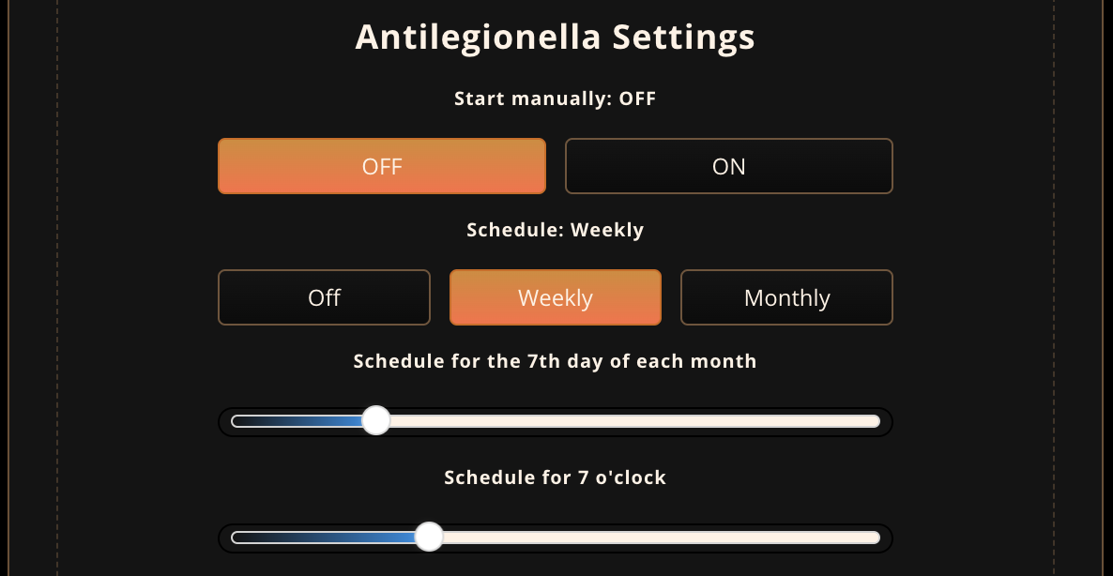
Task: Jump day-of-month slider to its maximum end
Action: click(x=877, y=421)
